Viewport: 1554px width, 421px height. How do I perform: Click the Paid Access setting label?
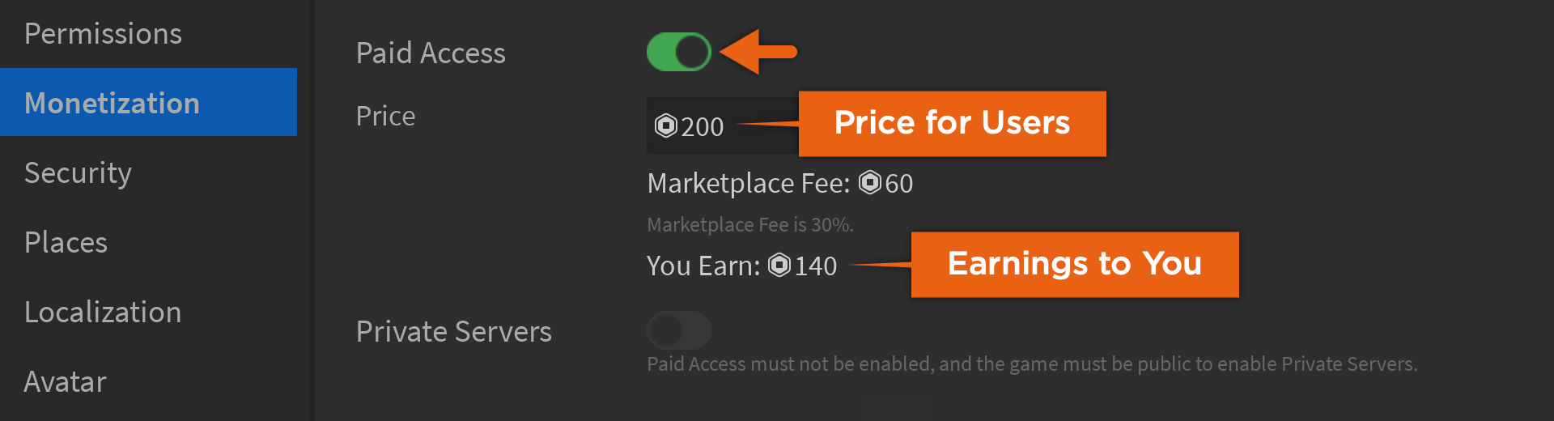coord(431,53)
